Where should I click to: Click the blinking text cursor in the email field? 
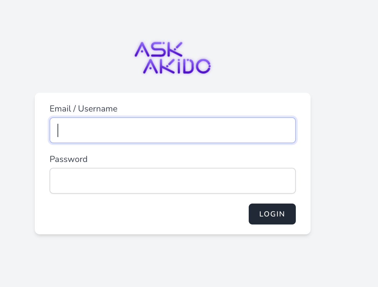click(x=58, y=130)
